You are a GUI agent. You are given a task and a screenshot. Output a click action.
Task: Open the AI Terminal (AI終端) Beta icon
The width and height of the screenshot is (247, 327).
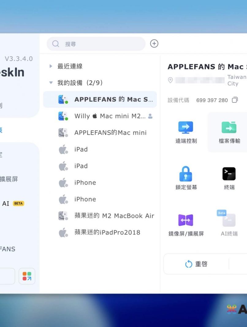(229, 220)
